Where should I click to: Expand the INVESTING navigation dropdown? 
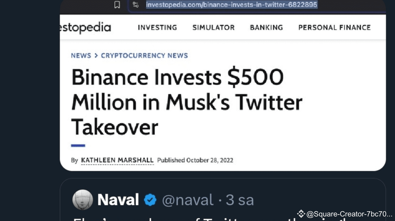pos(157,27)
